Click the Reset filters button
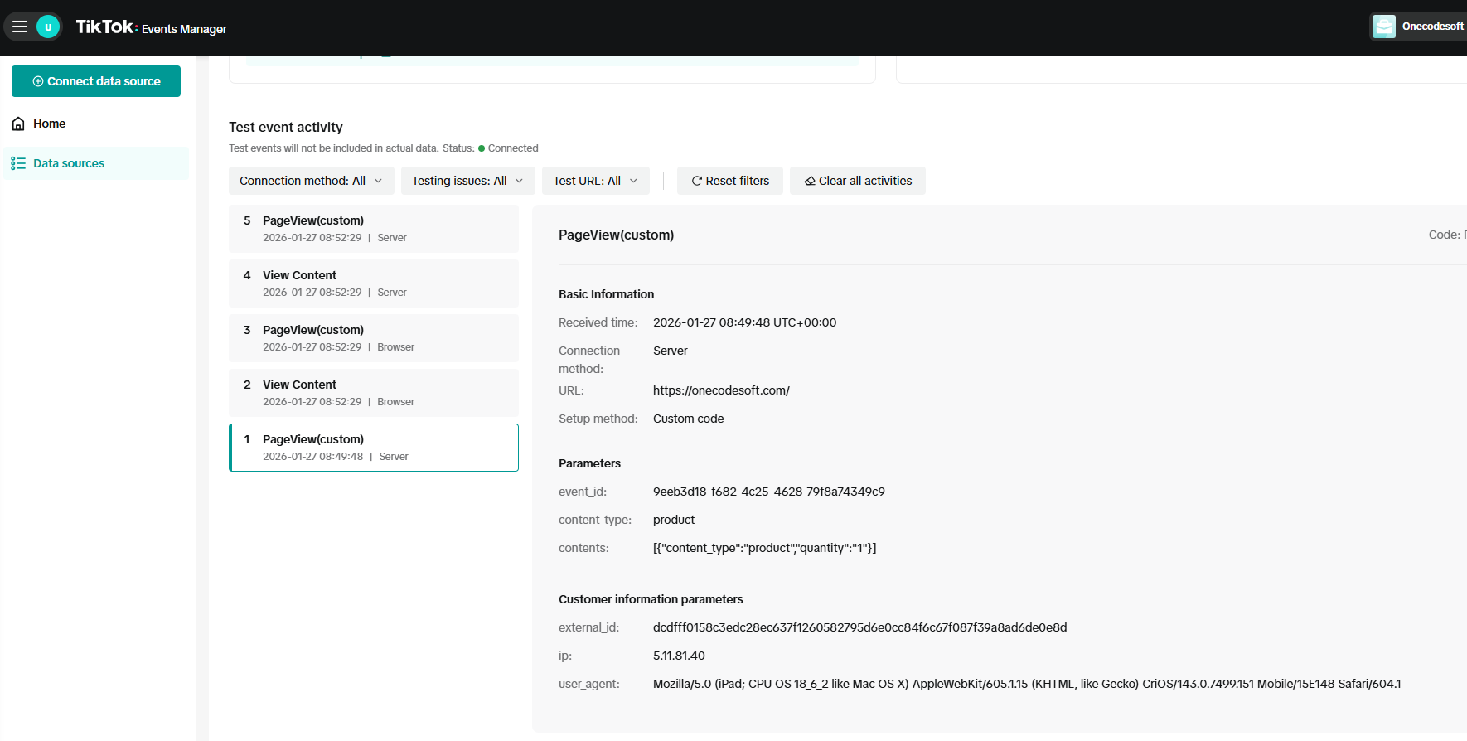1467x741 pixels. [730, 181]
